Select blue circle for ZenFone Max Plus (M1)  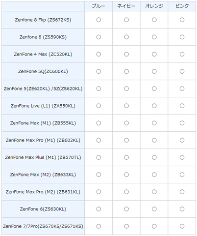point(98,157)
